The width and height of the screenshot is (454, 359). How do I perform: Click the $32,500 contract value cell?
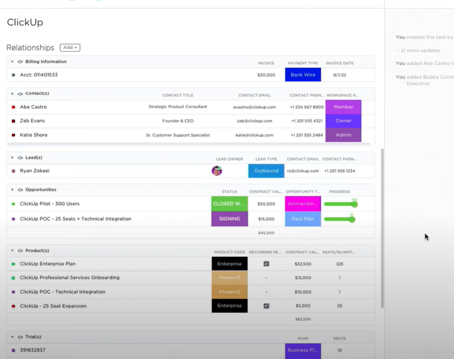coord(303,264)
